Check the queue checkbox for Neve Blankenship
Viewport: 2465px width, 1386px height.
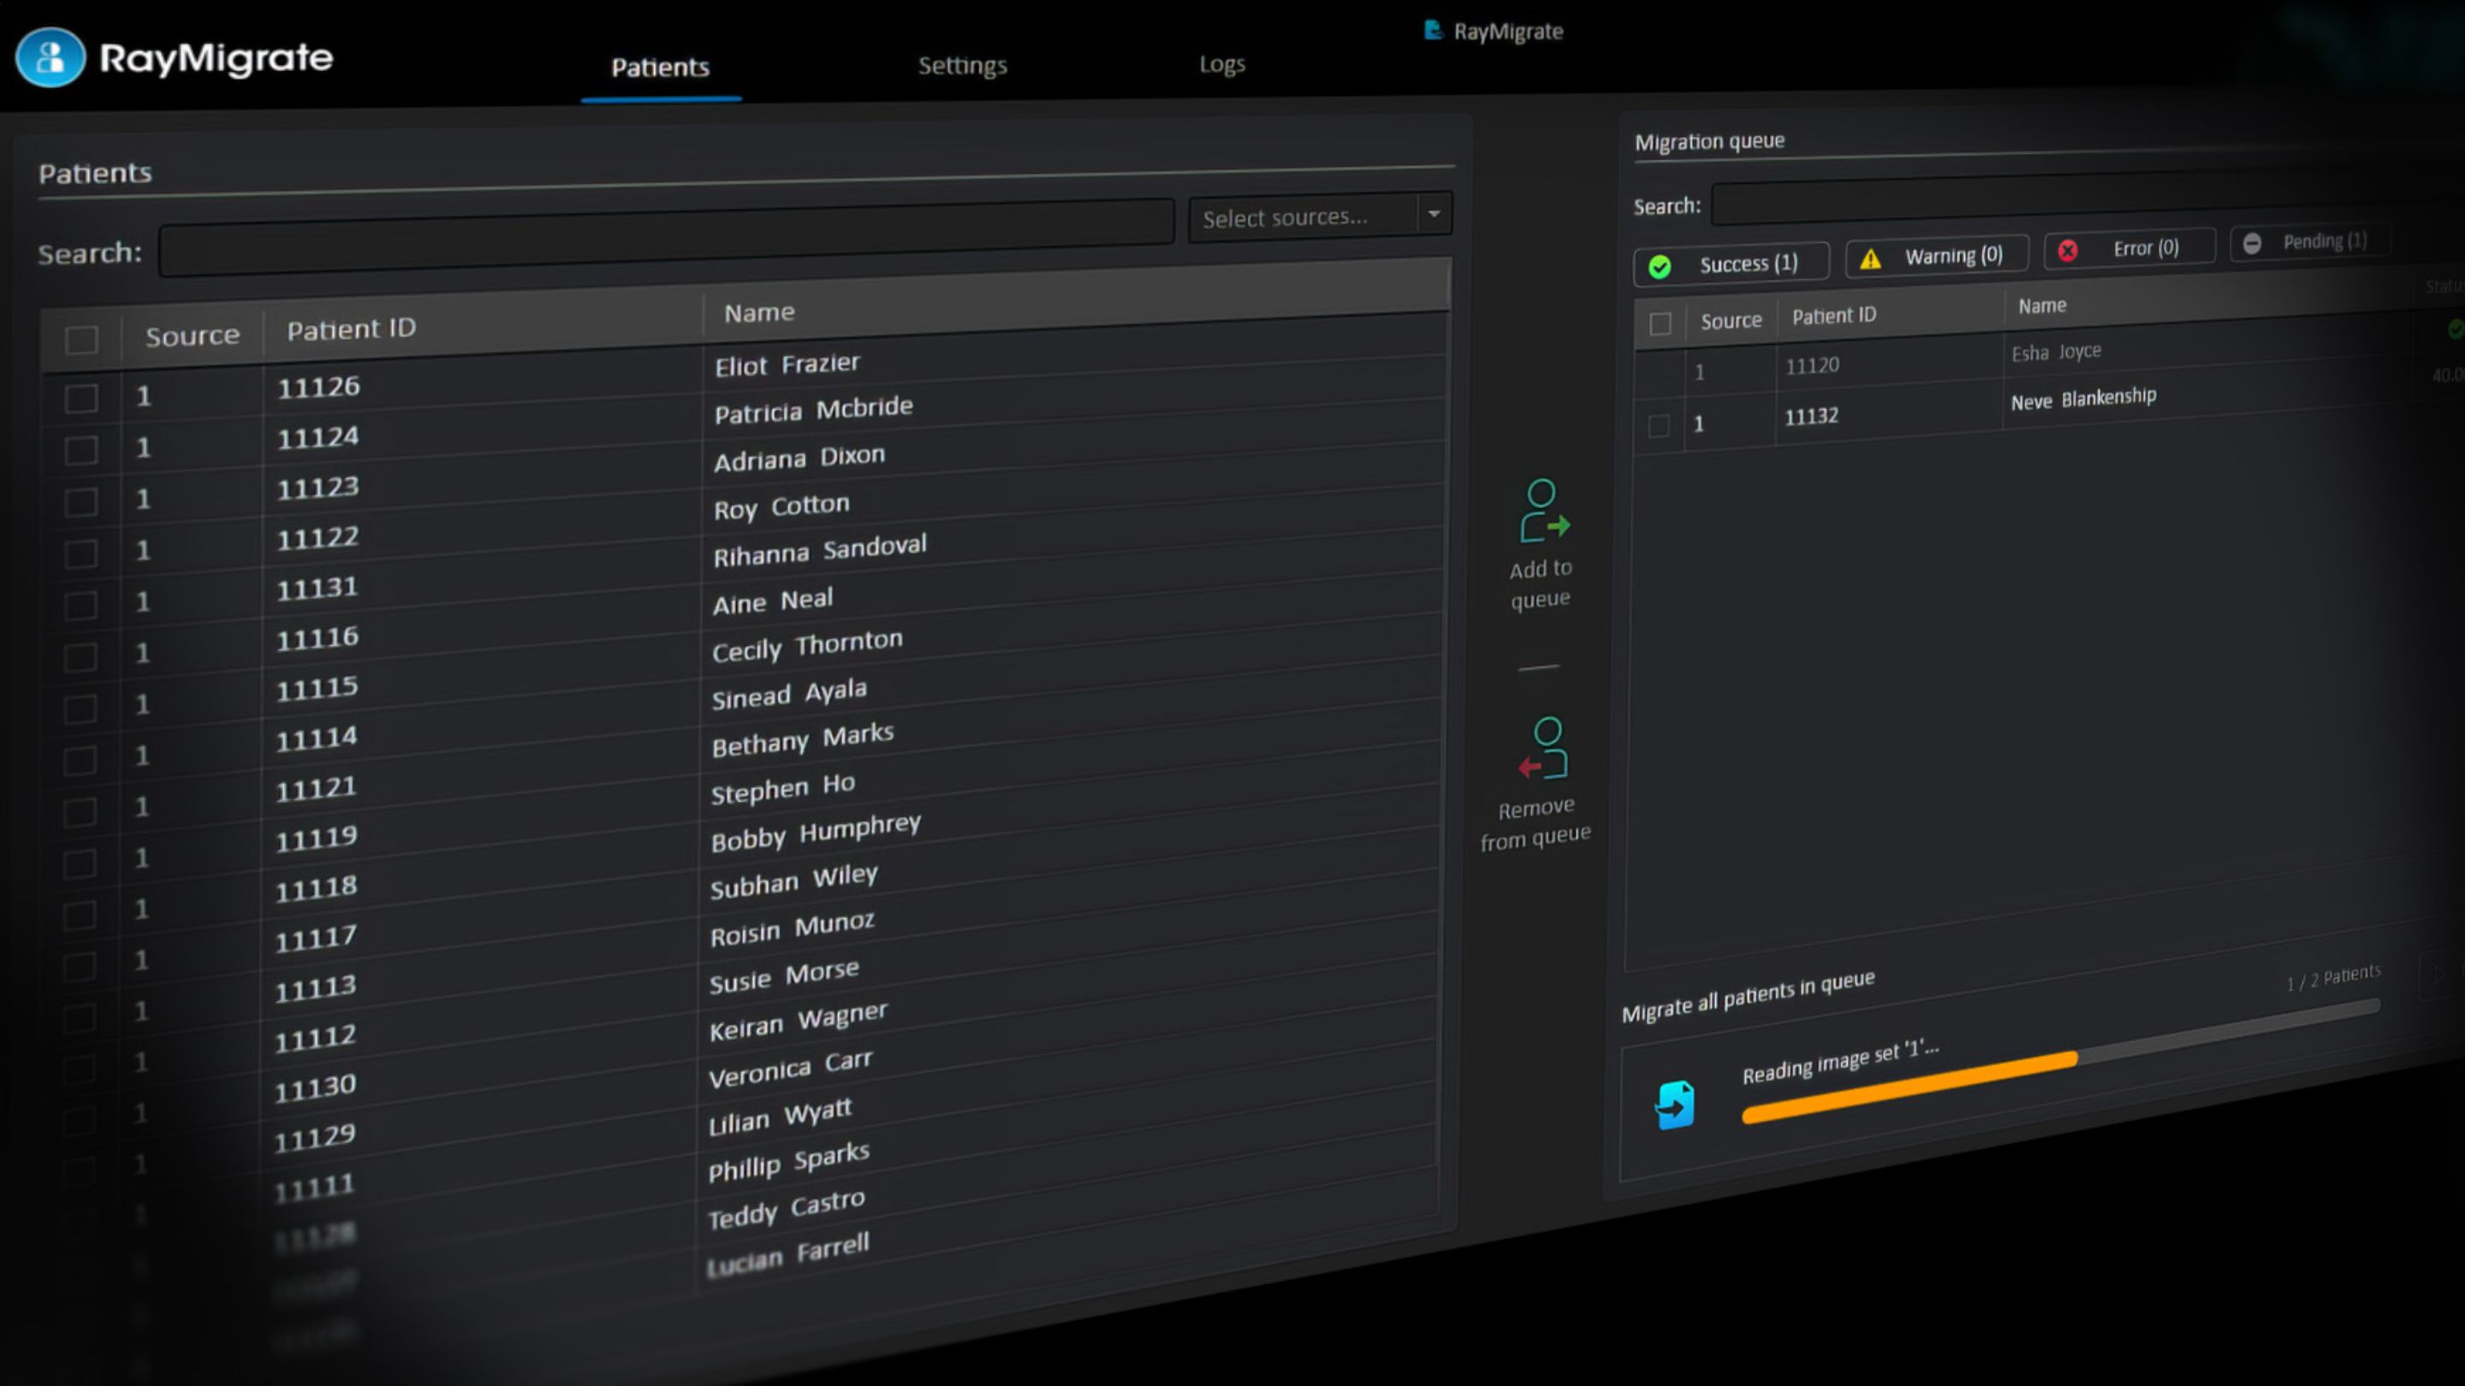(x=1660, y=426)
